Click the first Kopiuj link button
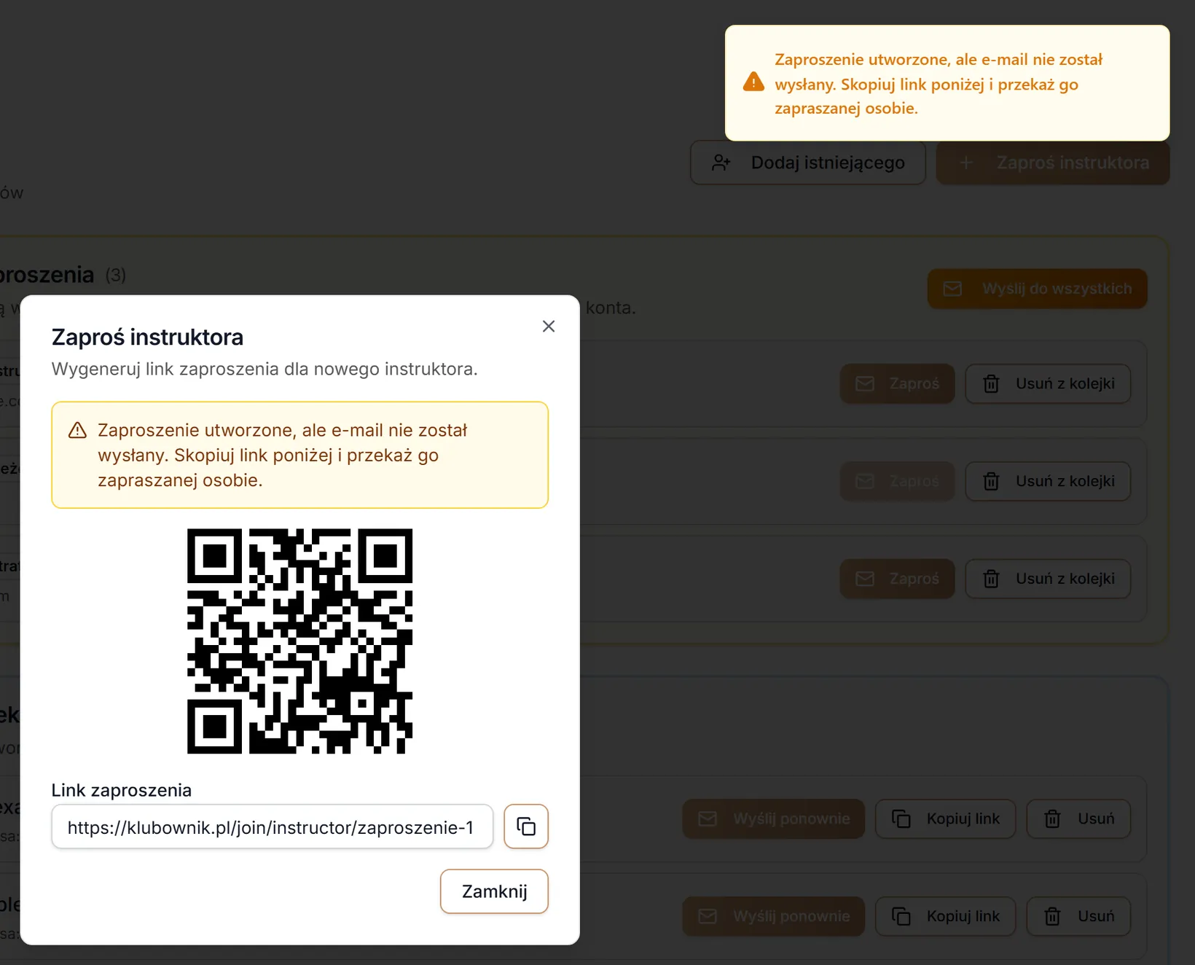 tap(945, 819)
